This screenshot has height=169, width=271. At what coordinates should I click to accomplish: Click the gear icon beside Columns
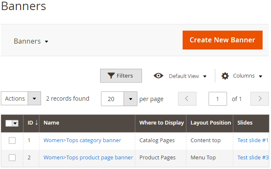click(225, 76)
